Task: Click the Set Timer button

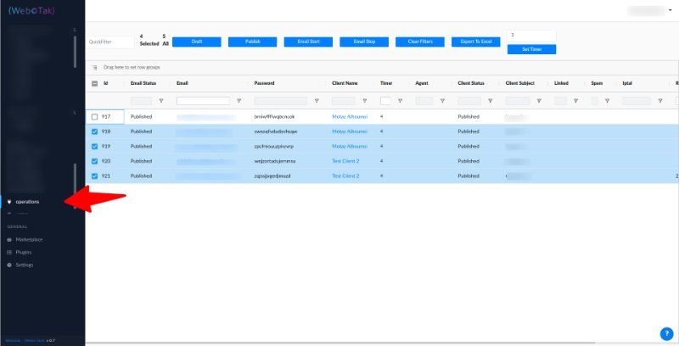Action: pos(532,49)
